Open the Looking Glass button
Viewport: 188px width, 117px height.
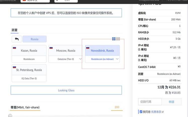66,90
